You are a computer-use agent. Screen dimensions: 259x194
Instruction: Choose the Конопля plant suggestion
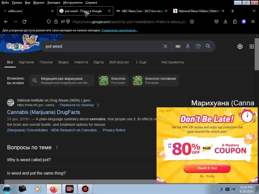point(113,81)
